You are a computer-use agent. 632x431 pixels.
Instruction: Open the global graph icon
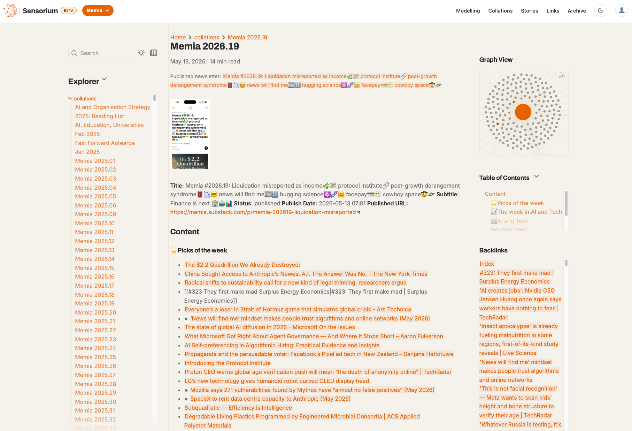click(x=562, y=75)
